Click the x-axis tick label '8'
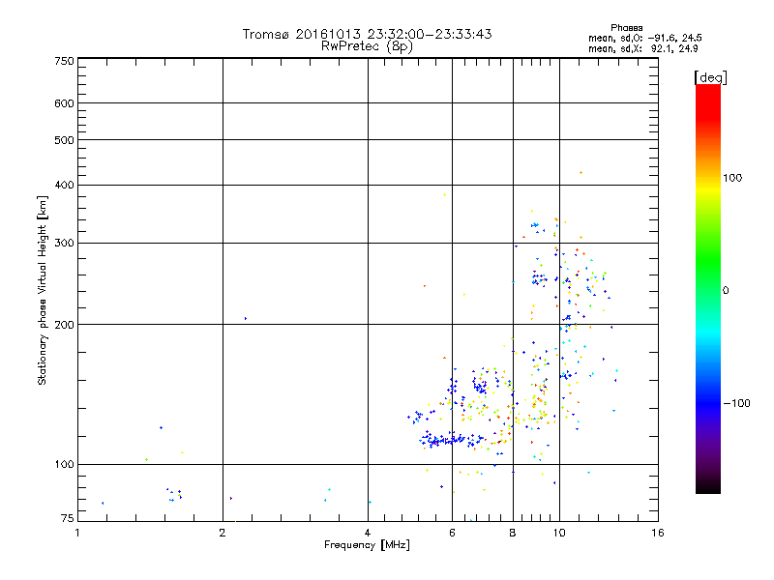 click(x=513, y=533)
